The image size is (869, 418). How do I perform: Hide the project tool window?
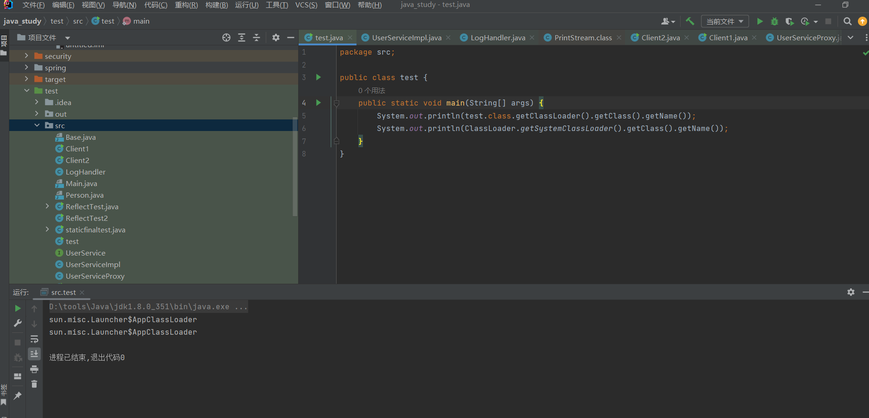[x=291, y=37]
